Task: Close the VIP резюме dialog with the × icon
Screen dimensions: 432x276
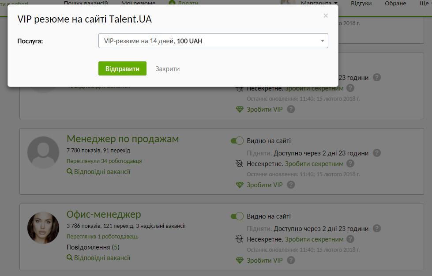Action: point(326,16)
